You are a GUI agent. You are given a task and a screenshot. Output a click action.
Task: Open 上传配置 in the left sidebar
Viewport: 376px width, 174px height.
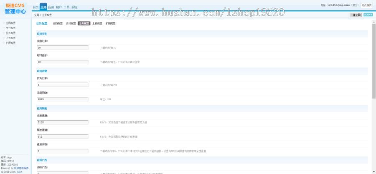pos(10,38)
